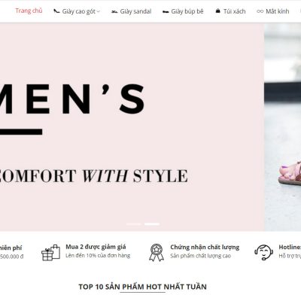Click the gift boxes discount icon

pos(51,253)
